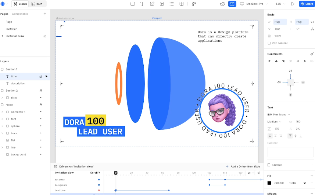Set text alignment to right

point(281,136)
